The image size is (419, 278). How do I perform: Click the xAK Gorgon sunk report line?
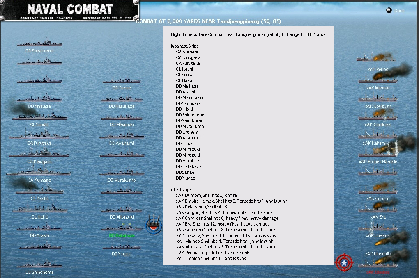pos(224,213)
